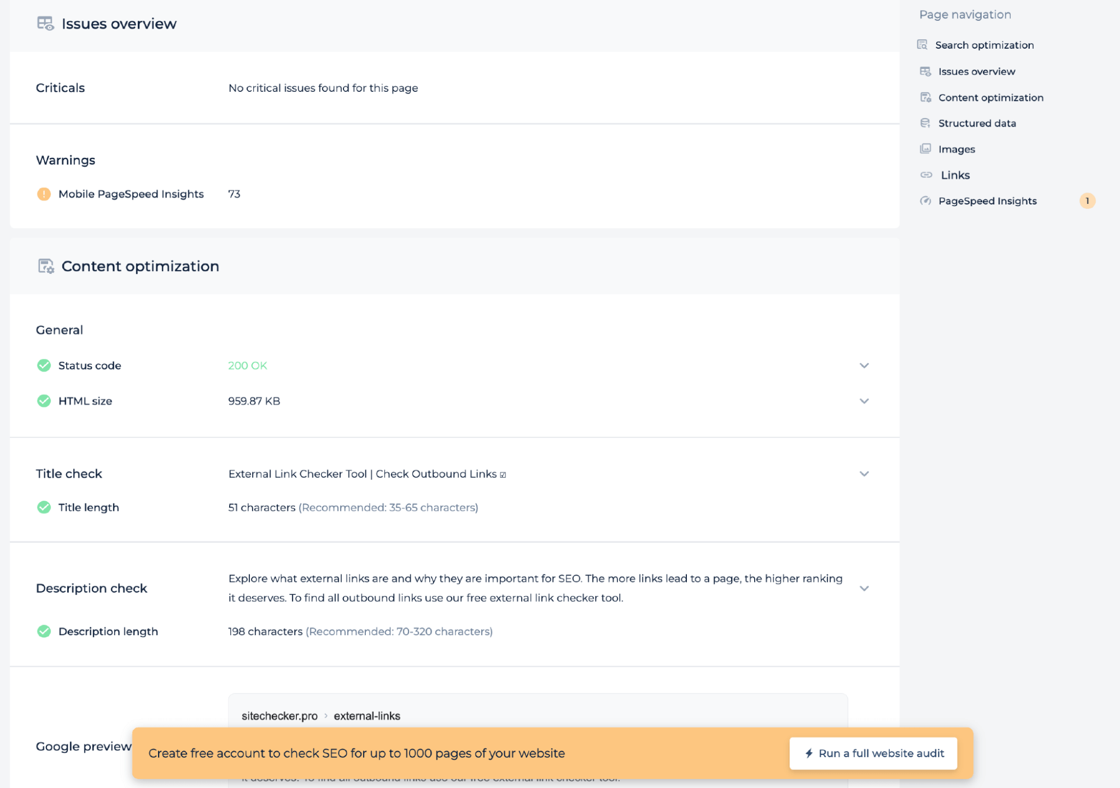Click the orange badge showing 1 issue

tap(1087, 201)
